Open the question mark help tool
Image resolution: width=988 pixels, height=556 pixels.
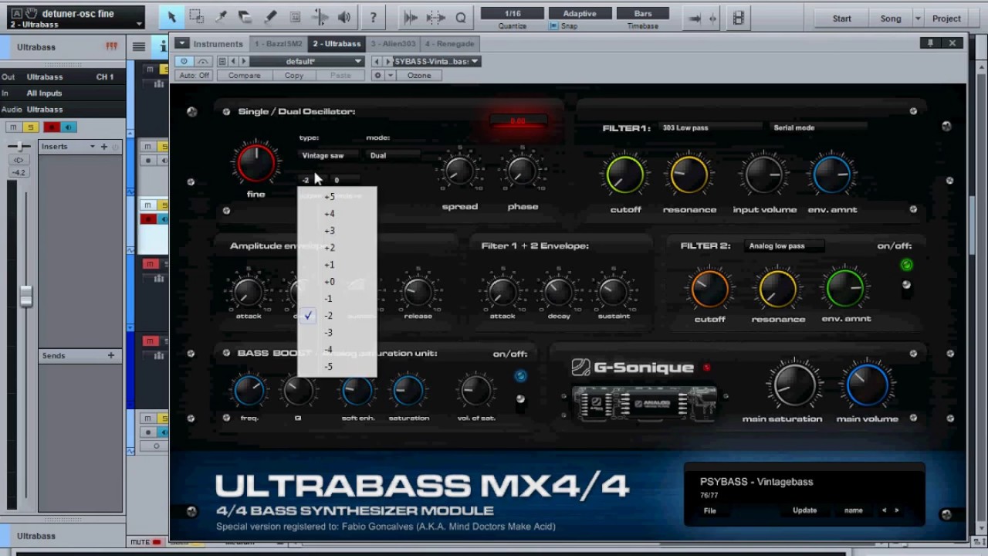tap(374, 17)
